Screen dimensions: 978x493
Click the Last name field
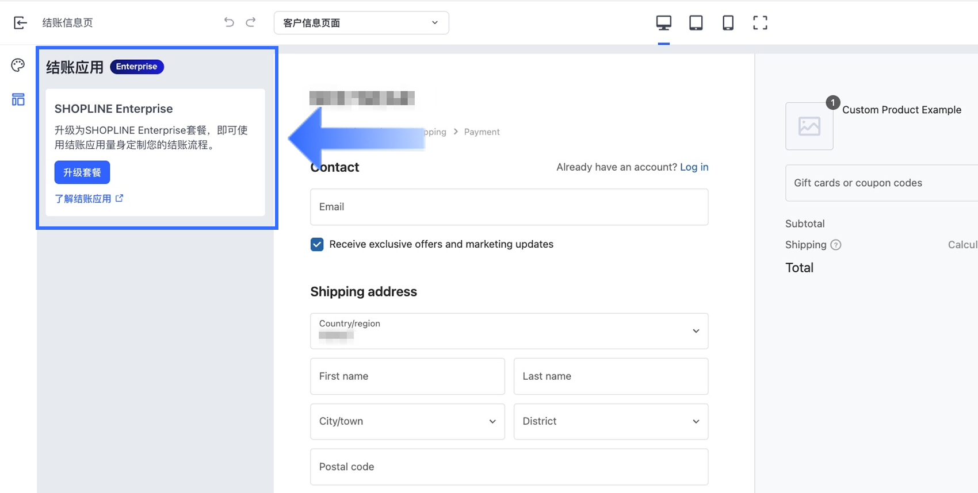click(611, 376)
